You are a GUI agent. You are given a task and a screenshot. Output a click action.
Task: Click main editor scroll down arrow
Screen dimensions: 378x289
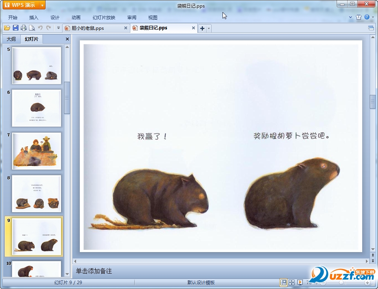373,249
